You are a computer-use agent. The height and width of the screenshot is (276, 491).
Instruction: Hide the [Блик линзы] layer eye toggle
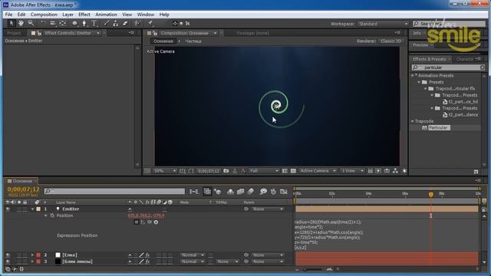(x=8, y=261)
